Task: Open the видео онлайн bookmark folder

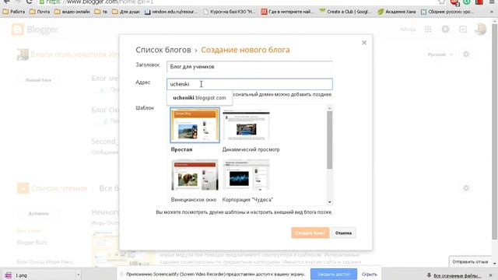Action: [72, 12]
